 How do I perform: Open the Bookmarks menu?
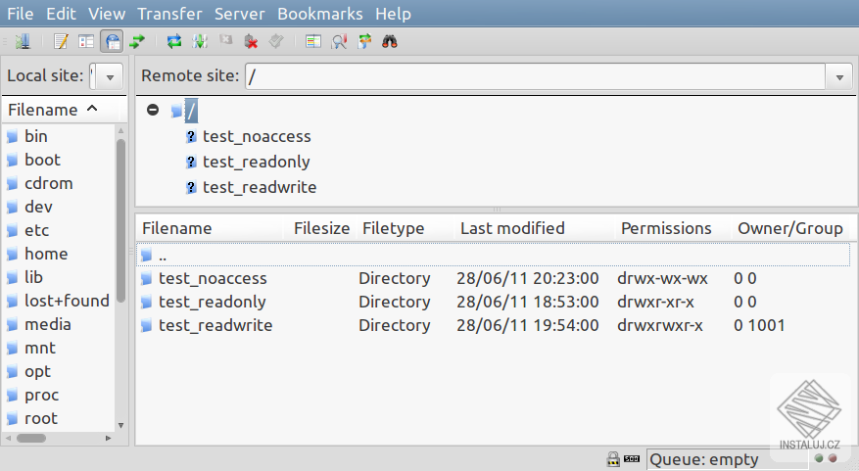[319, 14]
